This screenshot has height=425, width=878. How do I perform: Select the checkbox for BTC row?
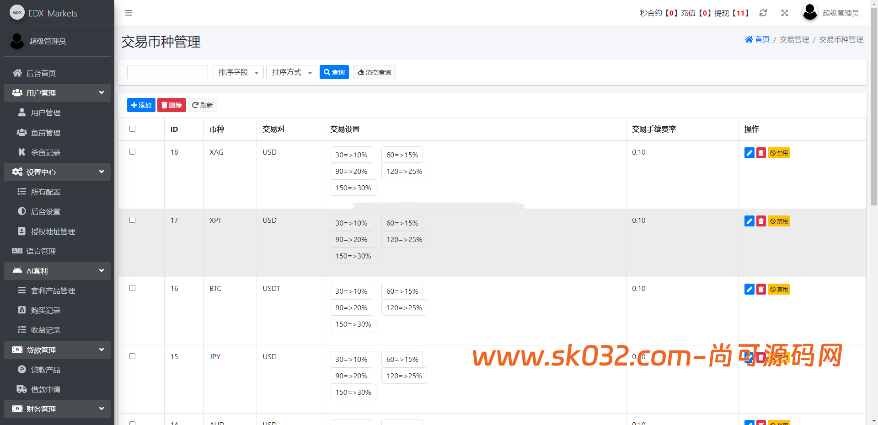coord(133,288)
